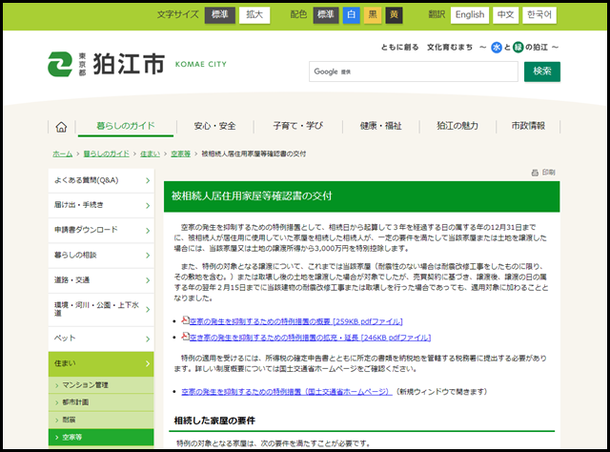Expand 届け出・手続き sidebar item
Image resolution: width=610 pixels, height=452 pixels.
pyautogui.click(x=101, y=205)
